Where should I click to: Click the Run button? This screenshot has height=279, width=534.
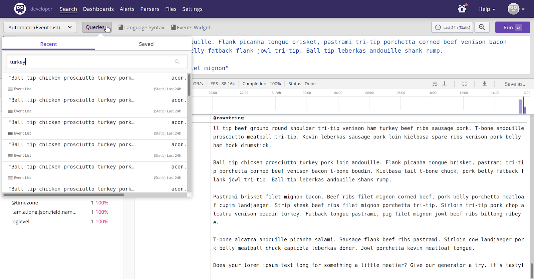pyautogui.click(x=513, y=27)
